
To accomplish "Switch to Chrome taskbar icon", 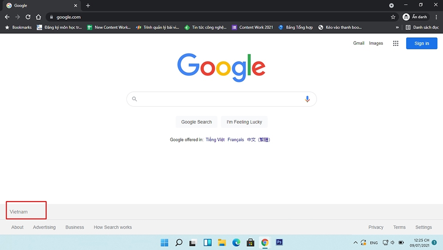I will click(x=265, y=242).
